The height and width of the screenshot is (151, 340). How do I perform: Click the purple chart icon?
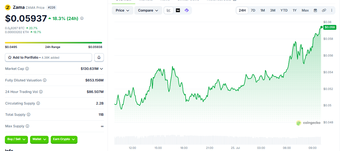187,10
